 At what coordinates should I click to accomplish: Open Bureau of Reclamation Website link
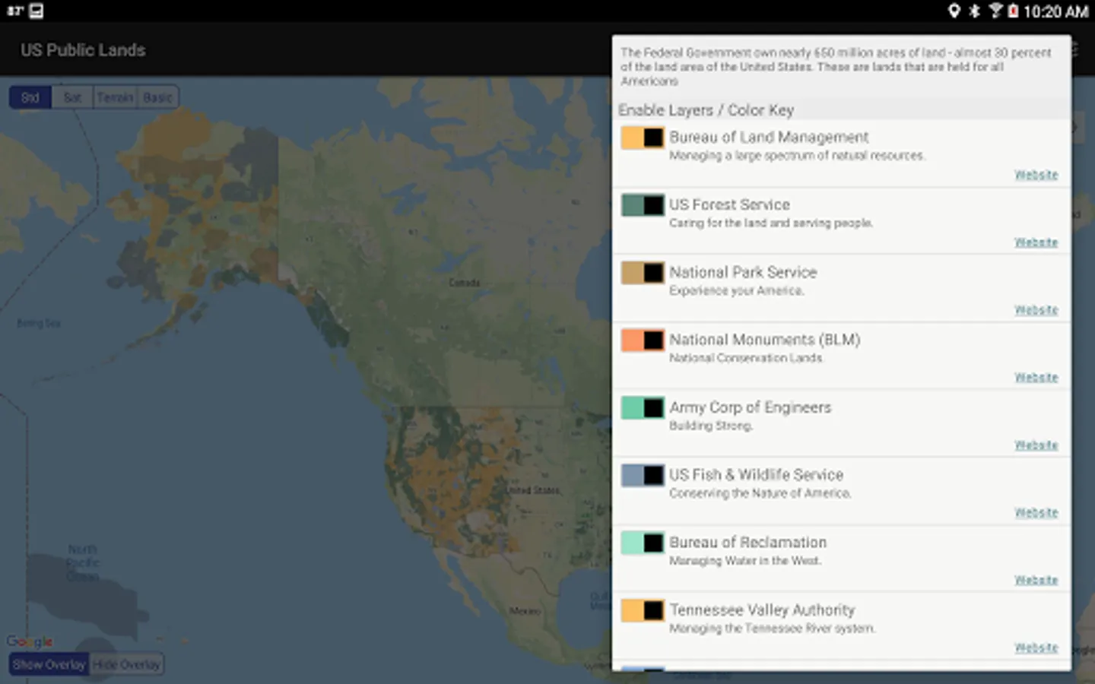[x=1036, y=580]
